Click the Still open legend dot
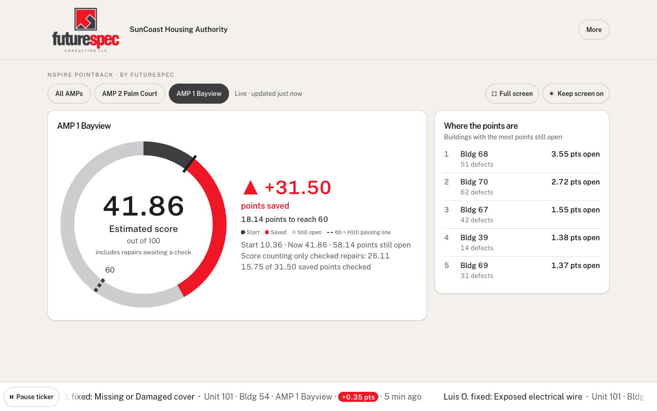This screenshot has height=411, width=657. click(294, 232)
